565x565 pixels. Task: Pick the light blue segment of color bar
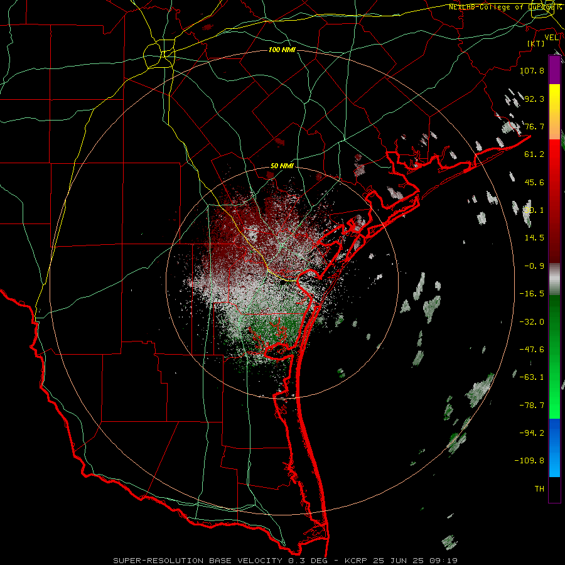point(554,465)
